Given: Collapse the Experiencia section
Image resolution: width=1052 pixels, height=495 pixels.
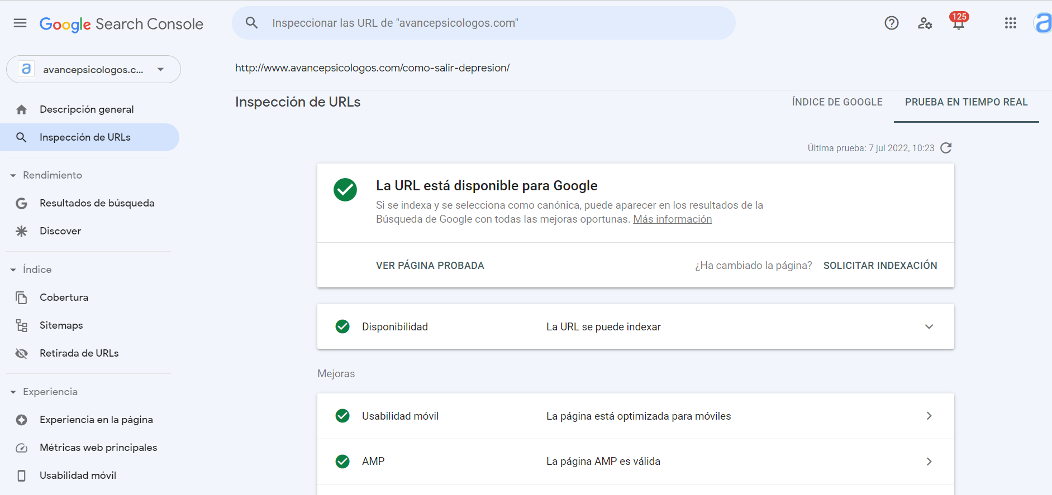Looking at the screenshot, I should click(13, 392).
